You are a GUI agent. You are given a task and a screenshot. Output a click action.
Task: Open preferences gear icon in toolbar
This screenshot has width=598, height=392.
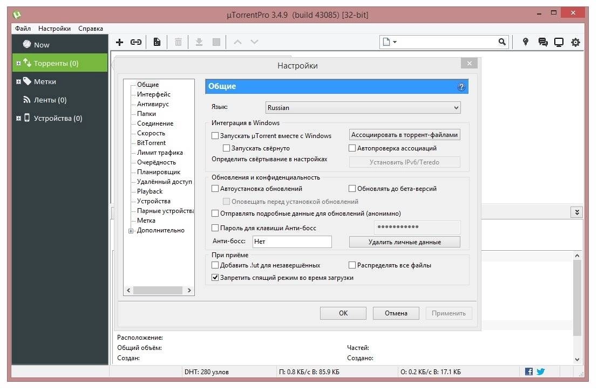pyautogui.click(x=575, y=42)
